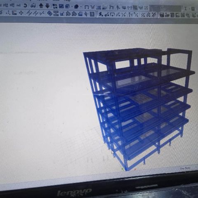Screen dimensions: 198x198
Task: Expand dropdown arrow beside building view icon
Action: pyautogui.click(x=72, y=7)
